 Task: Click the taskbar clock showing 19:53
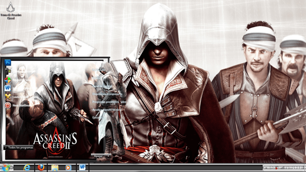click(296, 168)
